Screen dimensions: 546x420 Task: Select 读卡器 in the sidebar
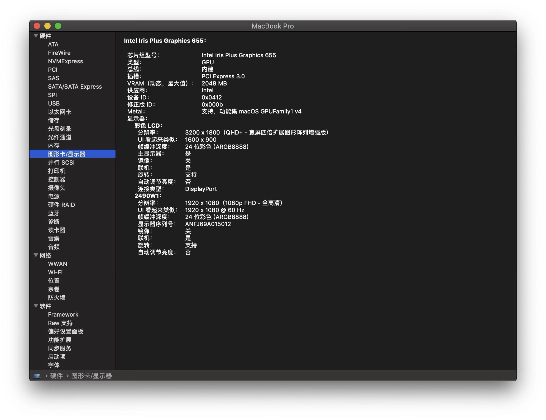(57, 230)
